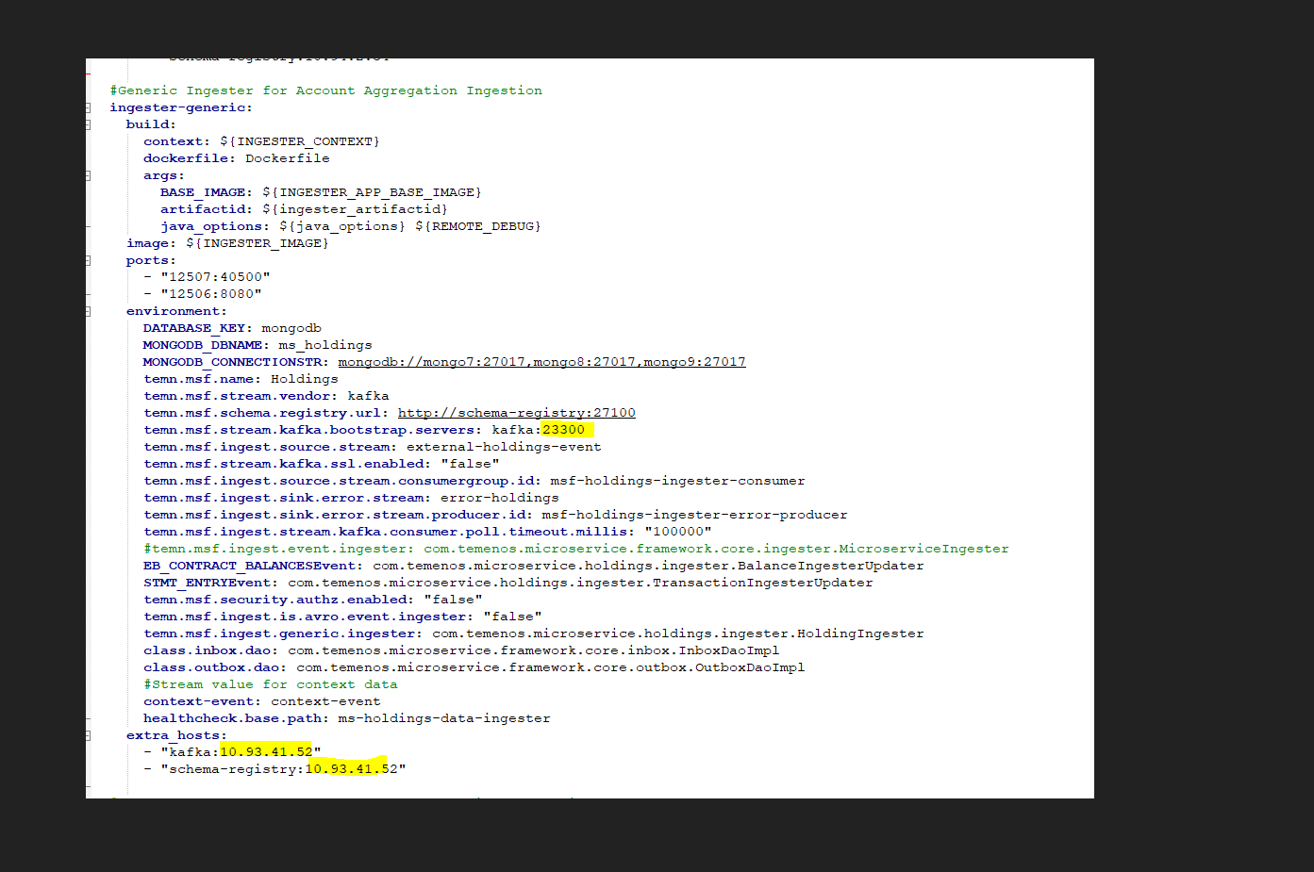Place cursor on the Generic Ingester comment

325,90
